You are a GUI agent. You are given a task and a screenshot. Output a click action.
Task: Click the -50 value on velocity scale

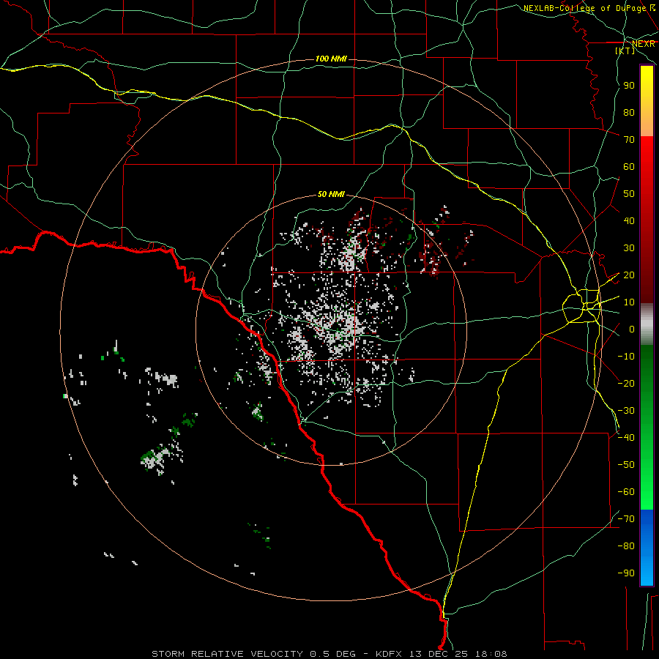click(626, 465)
